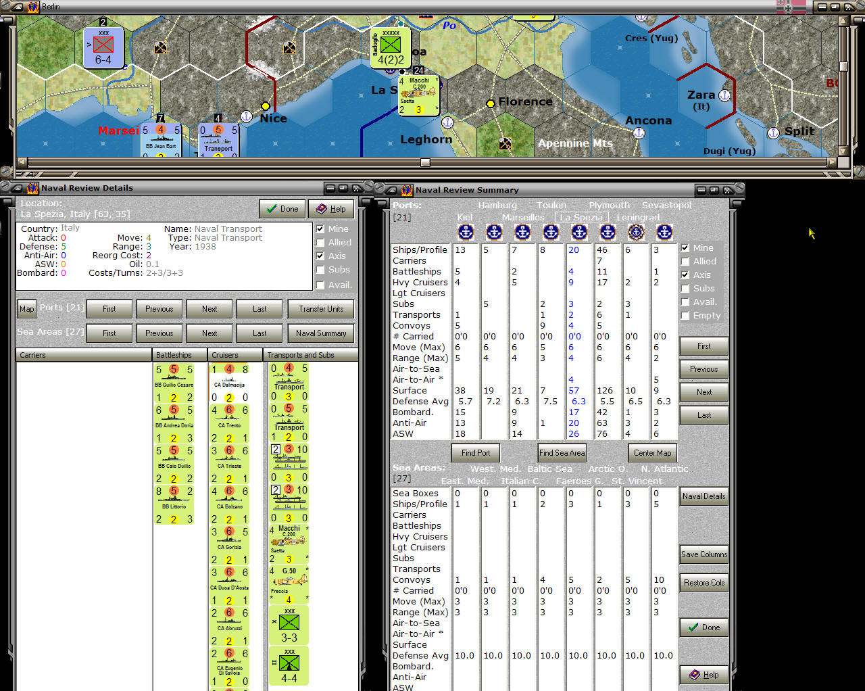Select the BB Caio Duilio battleship counter
This screenshot has height=691, width=865.
[x=174, y=464]
